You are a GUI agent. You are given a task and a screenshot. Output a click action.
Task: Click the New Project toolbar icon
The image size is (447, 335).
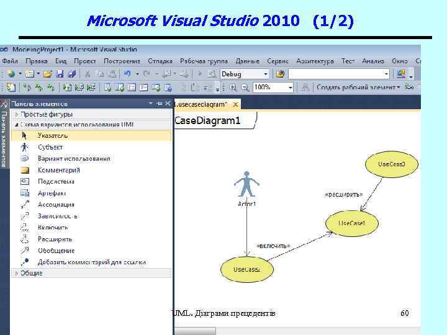[11, 74]
